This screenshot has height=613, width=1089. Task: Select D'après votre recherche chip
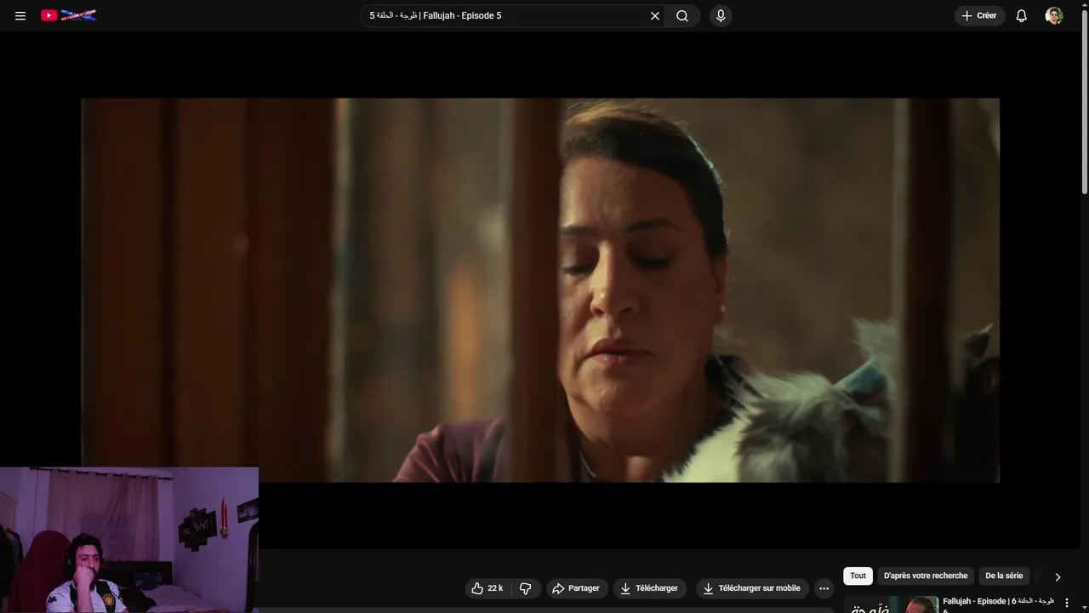coord(926,576)
